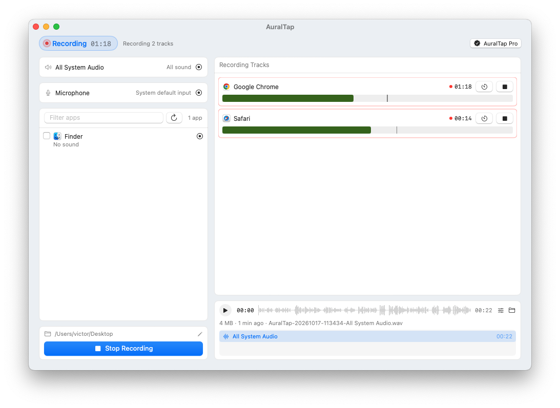Screen dimensions: 560x408
Task: Click the Recording Tracks header
Action: point(244,65)
